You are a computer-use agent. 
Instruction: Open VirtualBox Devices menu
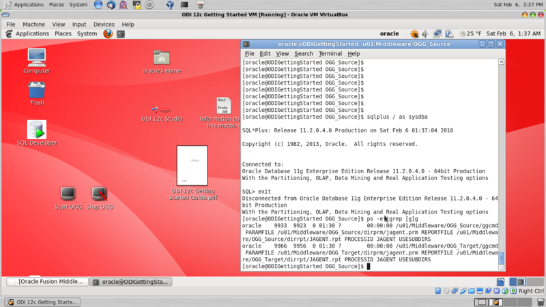coord(104,25)
